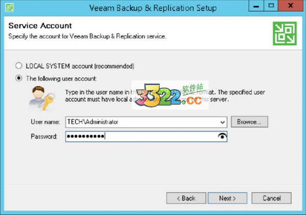Select LOCAL SYSTEM account radio button
The image size is (306, 215).
(19, 66)
